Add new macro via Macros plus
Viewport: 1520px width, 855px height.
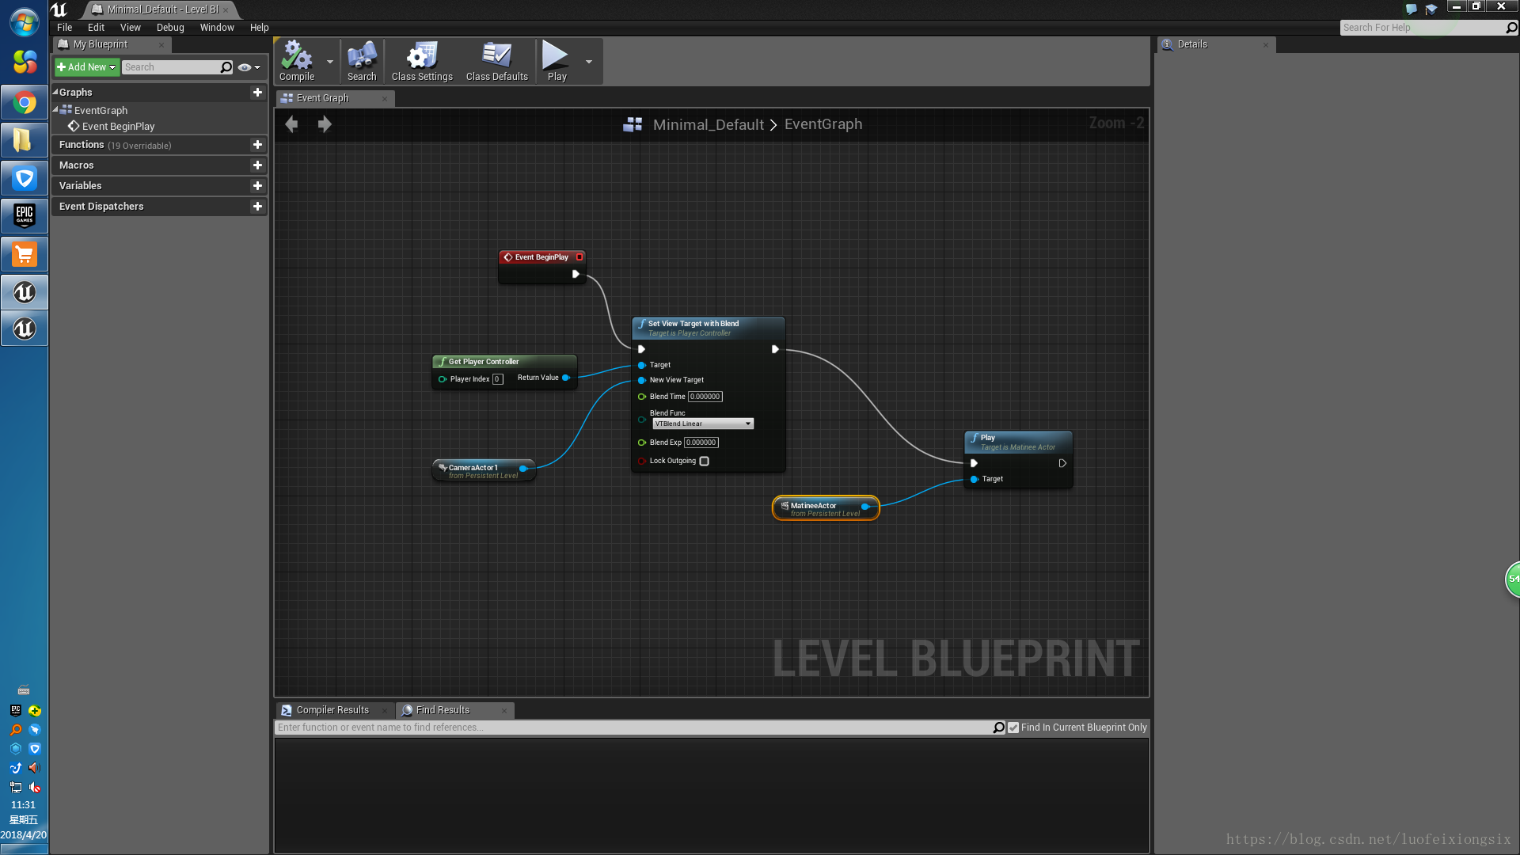[x=257, y=165]
